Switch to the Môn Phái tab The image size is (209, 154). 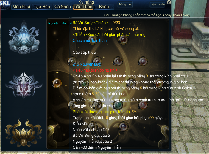coord(21,7)
